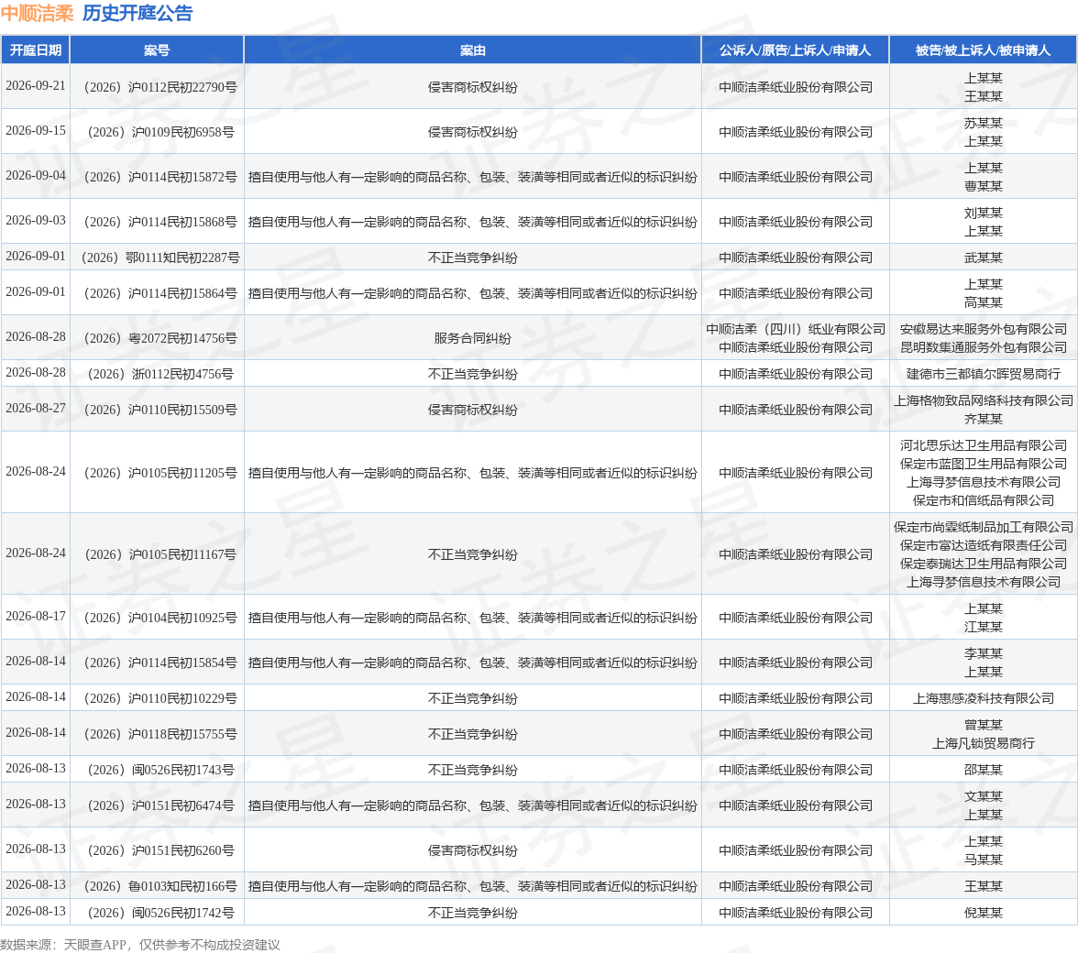1078x953 pixels.
Task: Click defendant 上海格物致品网络科技有限公司
Action: (x=983, y=400)
